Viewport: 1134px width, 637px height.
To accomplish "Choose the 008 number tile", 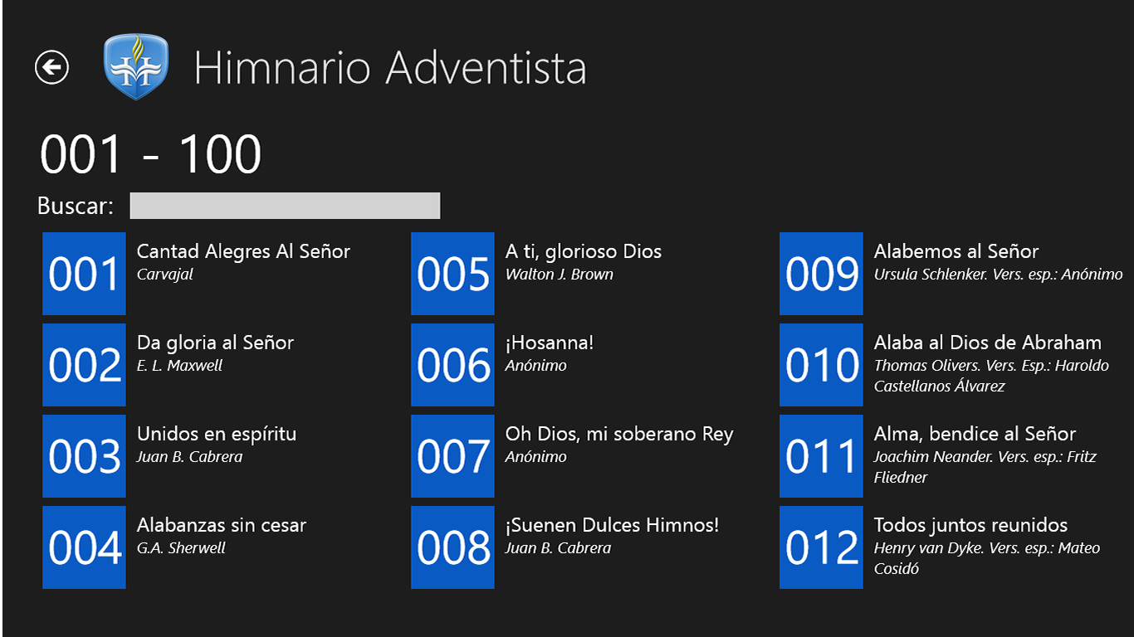I will pyautogui.click(x=452, y=547).
